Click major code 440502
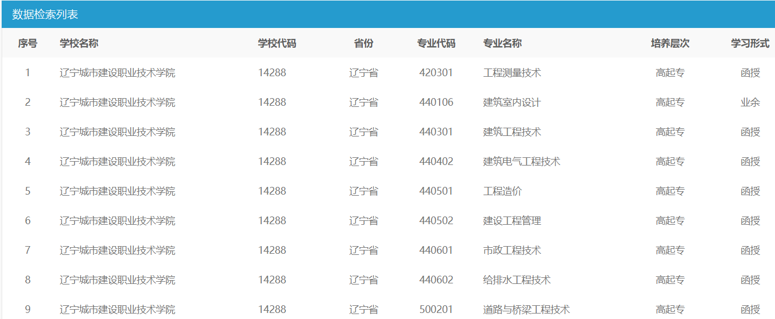775x319 pixels. click(x=436, y=220)
